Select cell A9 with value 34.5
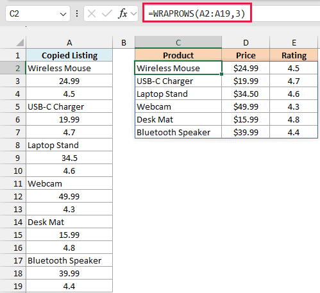 pyautogui.click(x=69, y=158)
